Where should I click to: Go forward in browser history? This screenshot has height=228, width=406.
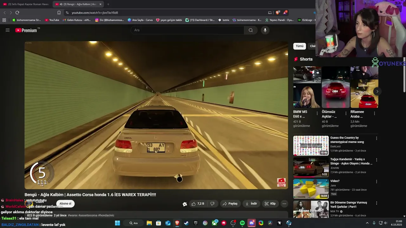[x=11, y=13]
